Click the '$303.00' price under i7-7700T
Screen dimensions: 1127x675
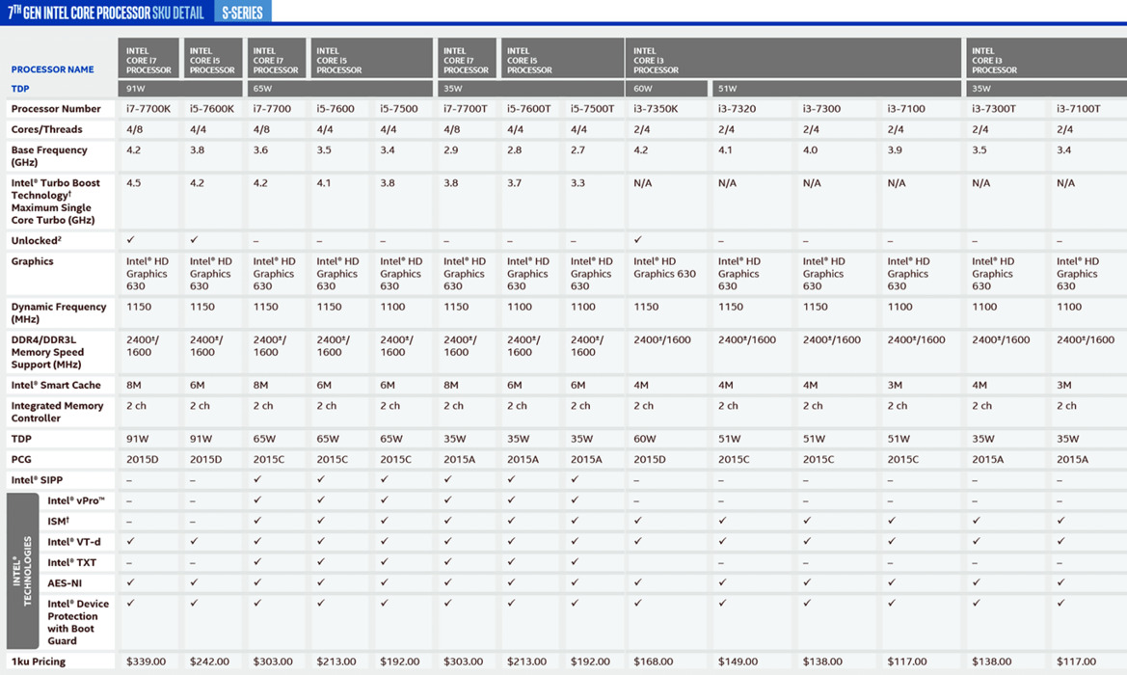(463, 661)
